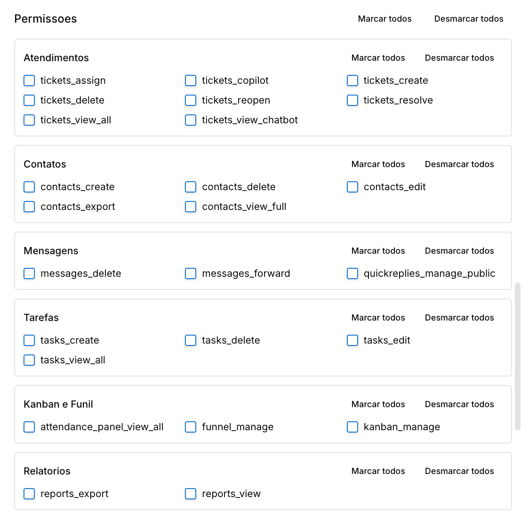This screenshot has width=529, height=514.
Task: Enable tickets_view_chatbot permission
Action: tap(191, 120)
